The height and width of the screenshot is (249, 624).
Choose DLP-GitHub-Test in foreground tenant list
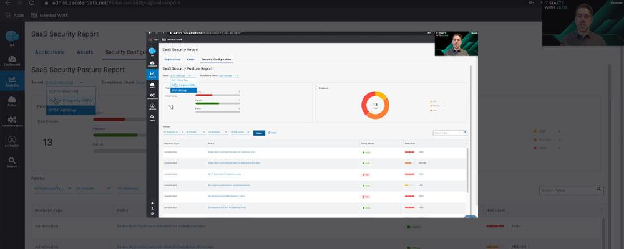coord(183,80)
